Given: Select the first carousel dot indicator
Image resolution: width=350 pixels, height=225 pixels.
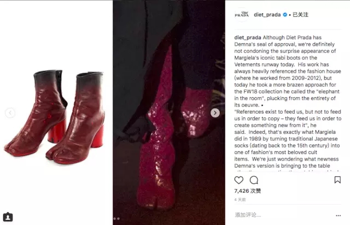Looking at the screenshot, I should pos(115,219).
